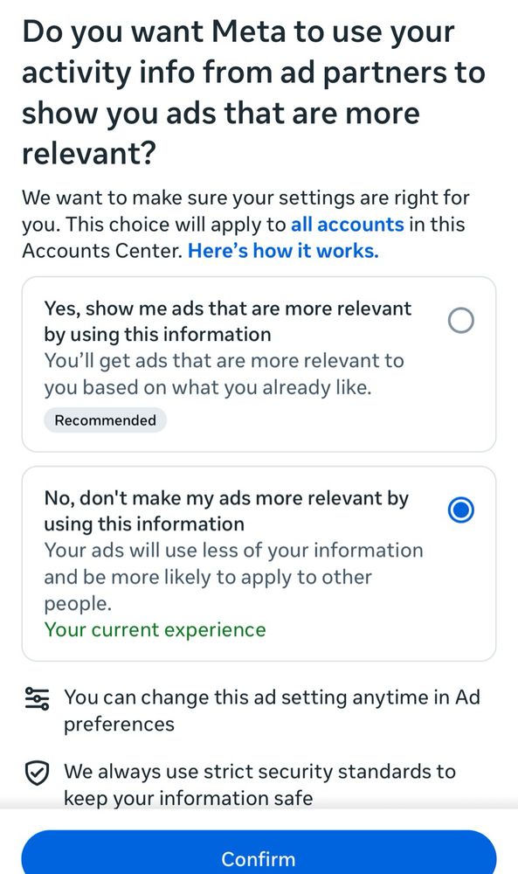
Task: Keep the less relevant ads choice selected
Action: coord(460,510)
